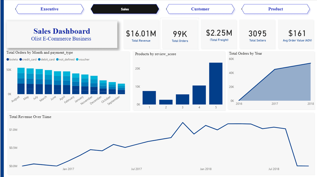Image resolution: width=317 pixels, height=177 pixels.
Task: Click the 3095 Total Sellers card
Action: (x=257, y=34)
